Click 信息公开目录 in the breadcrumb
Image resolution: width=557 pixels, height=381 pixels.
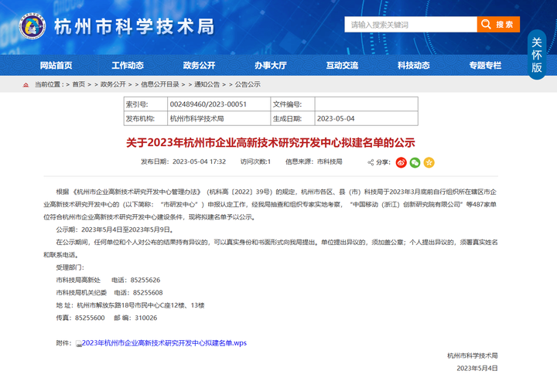(160, 84)
